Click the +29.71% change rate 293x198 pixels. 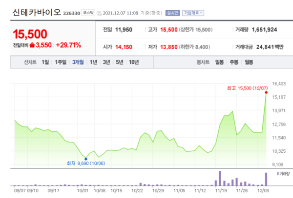pyautogui.click(x=68, y=45)
